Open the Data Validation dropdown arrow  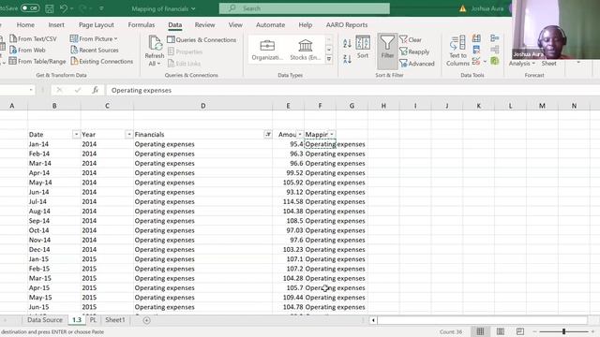tap(485, 62)
